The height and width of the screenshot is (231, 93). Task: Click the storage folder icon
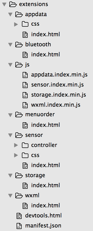click(19, 175)
